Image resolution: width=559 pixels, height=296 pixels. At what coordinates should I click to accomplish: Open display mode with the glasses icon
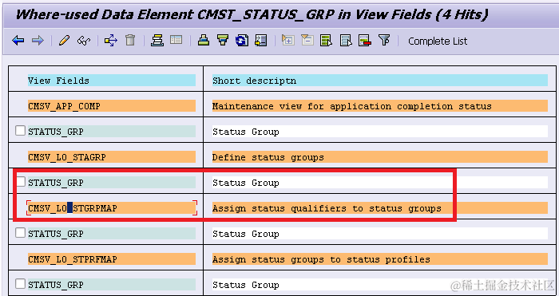click(x=83, y=41)
